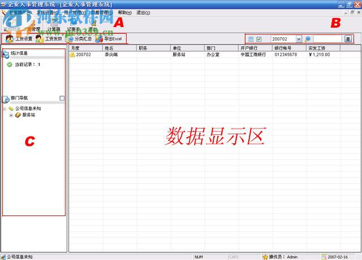Click the NUM indicator in the status bar
Screen dimensions: 362x260
(199, 257)
